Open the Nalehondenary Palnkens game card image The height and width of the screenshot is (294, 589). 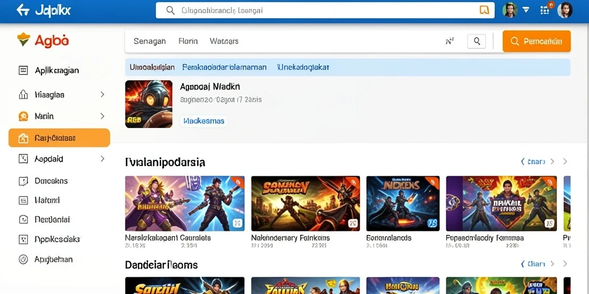coord(305,203)
